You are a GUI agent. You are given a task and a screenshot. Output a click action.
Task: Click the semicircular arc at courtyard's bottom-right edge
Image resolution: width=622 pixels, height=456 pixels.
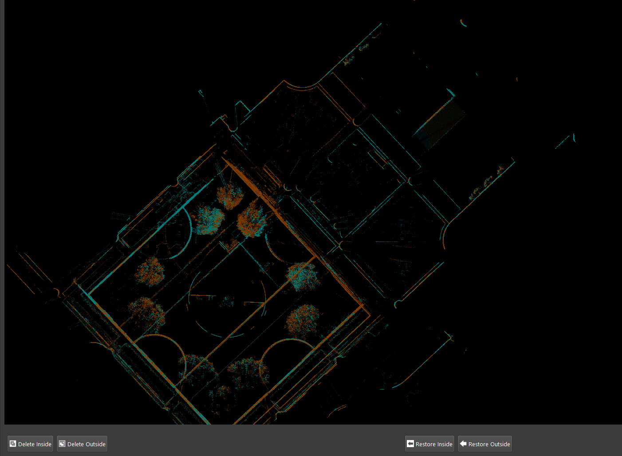[284, 350]
